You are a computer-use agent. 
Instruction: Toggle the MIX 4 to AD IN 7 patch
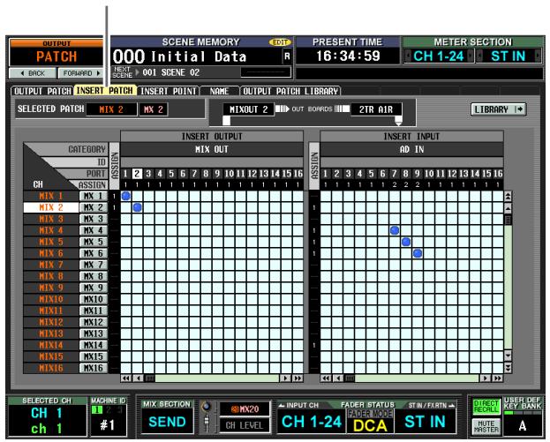click(x=395, y=230)
